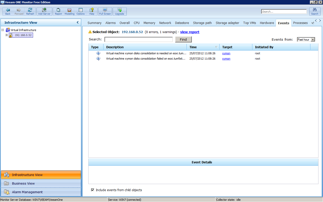
Task: Open the Summary tab
Action: click(94, 23)
